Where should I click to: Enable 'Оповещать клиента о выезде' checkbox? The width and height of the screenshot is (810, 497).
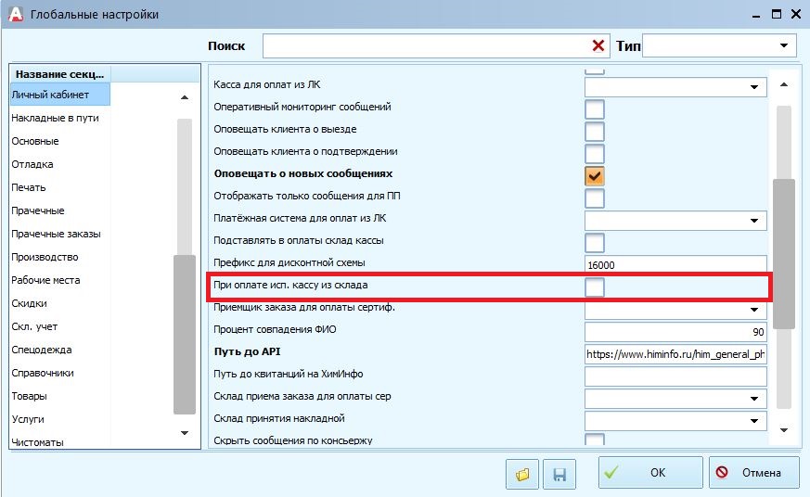[595, 132]
